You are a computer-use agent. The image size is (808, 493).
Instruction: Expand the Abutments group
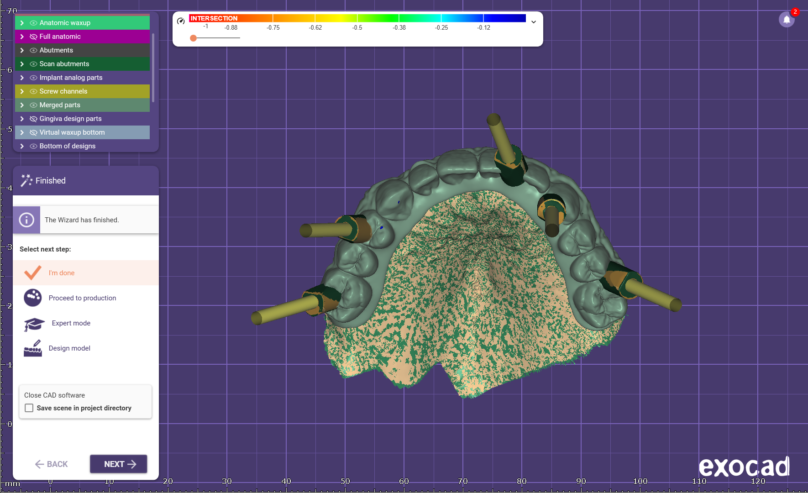(x=22, y=50)
